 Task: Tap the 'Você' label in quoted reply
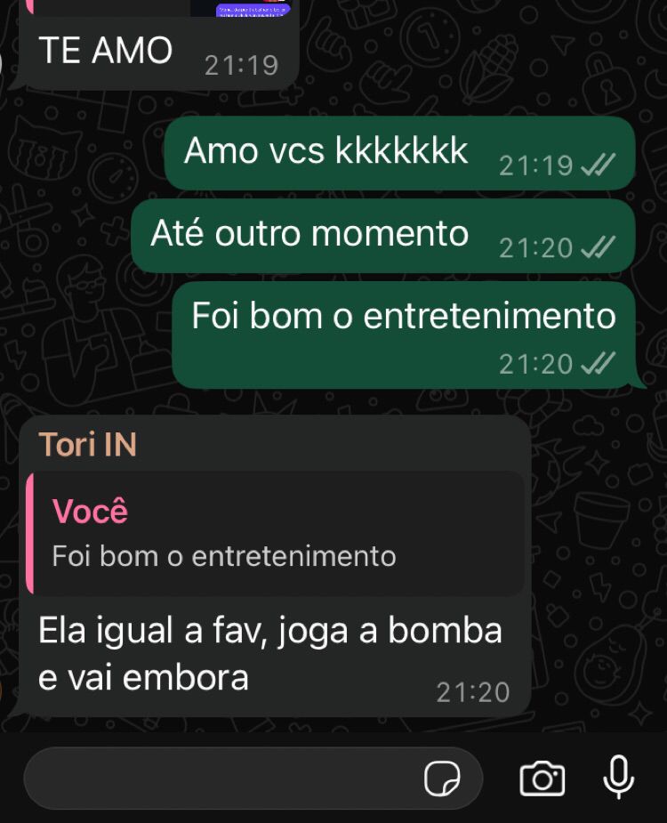point(90,510)
